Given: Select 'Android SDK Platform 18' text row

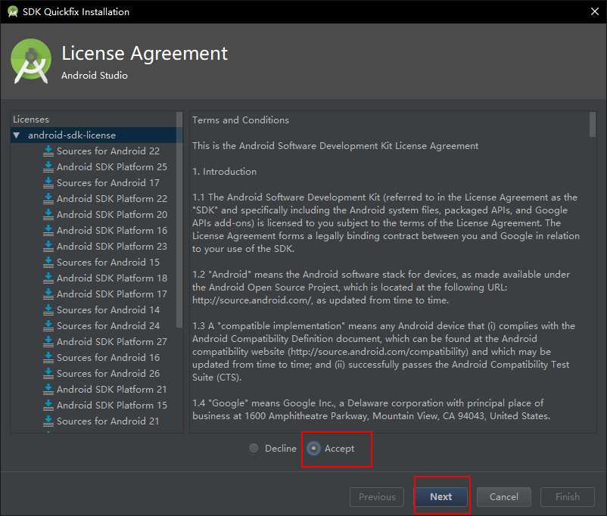Looking at the screenshot, I should click(112, 278).
